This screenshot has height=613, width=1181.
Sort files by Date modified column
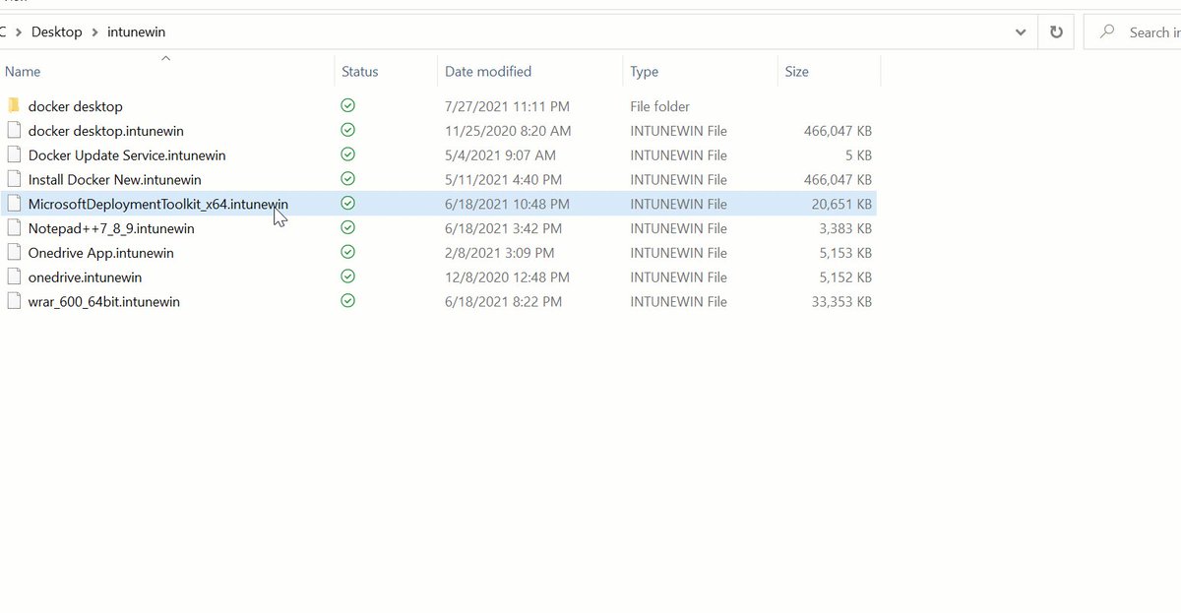529,71
